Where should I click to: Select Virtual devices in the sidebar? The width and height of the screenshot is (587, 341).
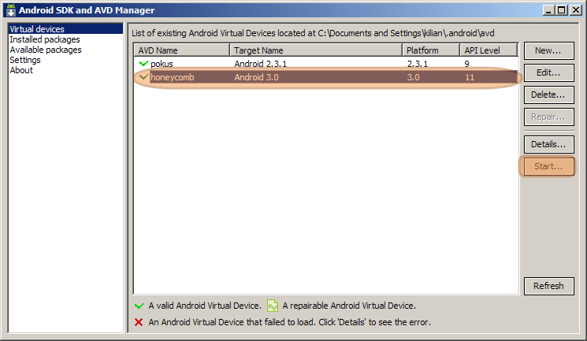click(x=65, y=29)
